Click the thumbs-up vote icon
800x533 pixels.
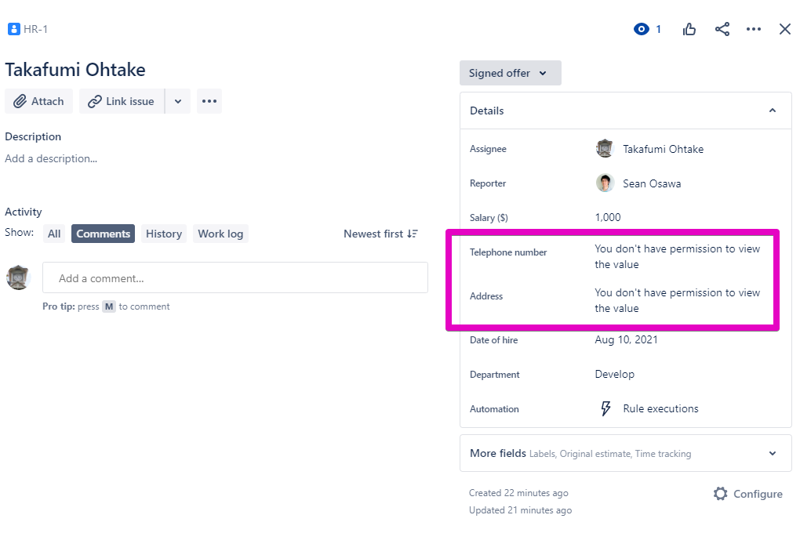click(689, 30)
